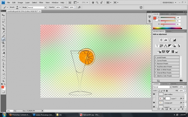Show the hidden Layer 7
Viewport: 188px width, 117px height.
[x=154, y=98]
